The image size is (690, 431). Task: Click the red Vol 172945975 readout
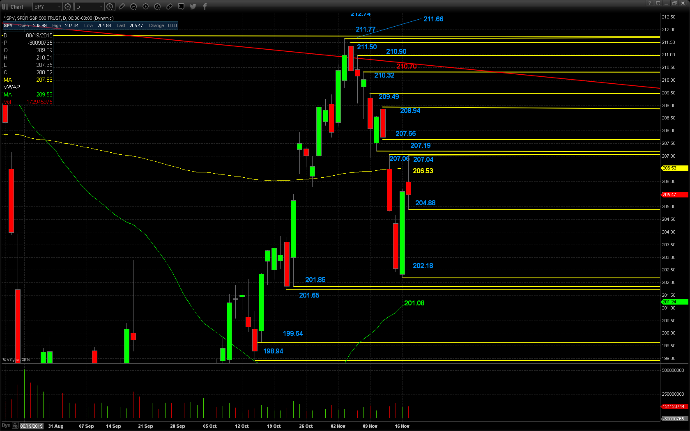[x=28, y=102]
